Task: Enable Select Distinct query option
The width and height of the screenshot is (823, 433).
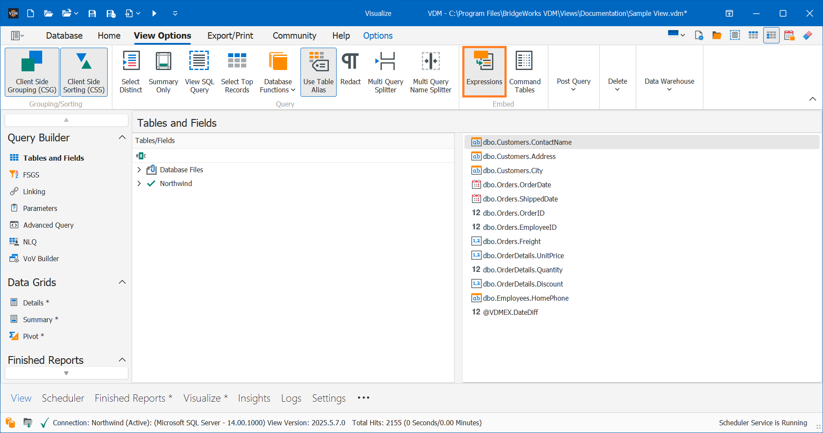Action: [x=131, y=72]
